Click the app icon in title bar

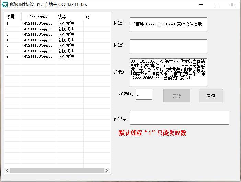point(4,4)
